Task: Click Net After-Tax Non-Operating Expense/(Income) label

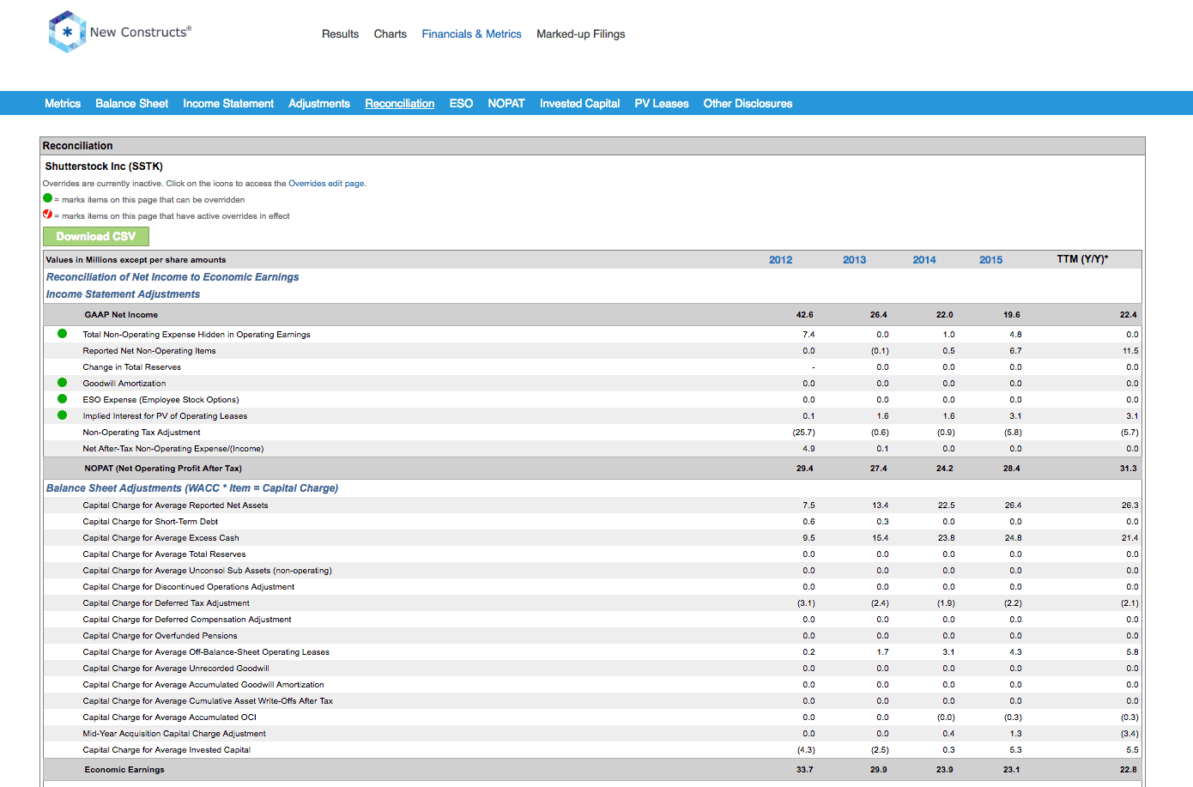Action: click(173, 449)
